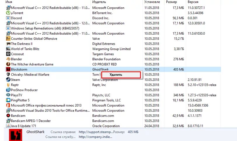Image resolution: width=237 pixels, height=141 pixels.
Task: Select the µTorrent row name
Action: click(17, 13)
